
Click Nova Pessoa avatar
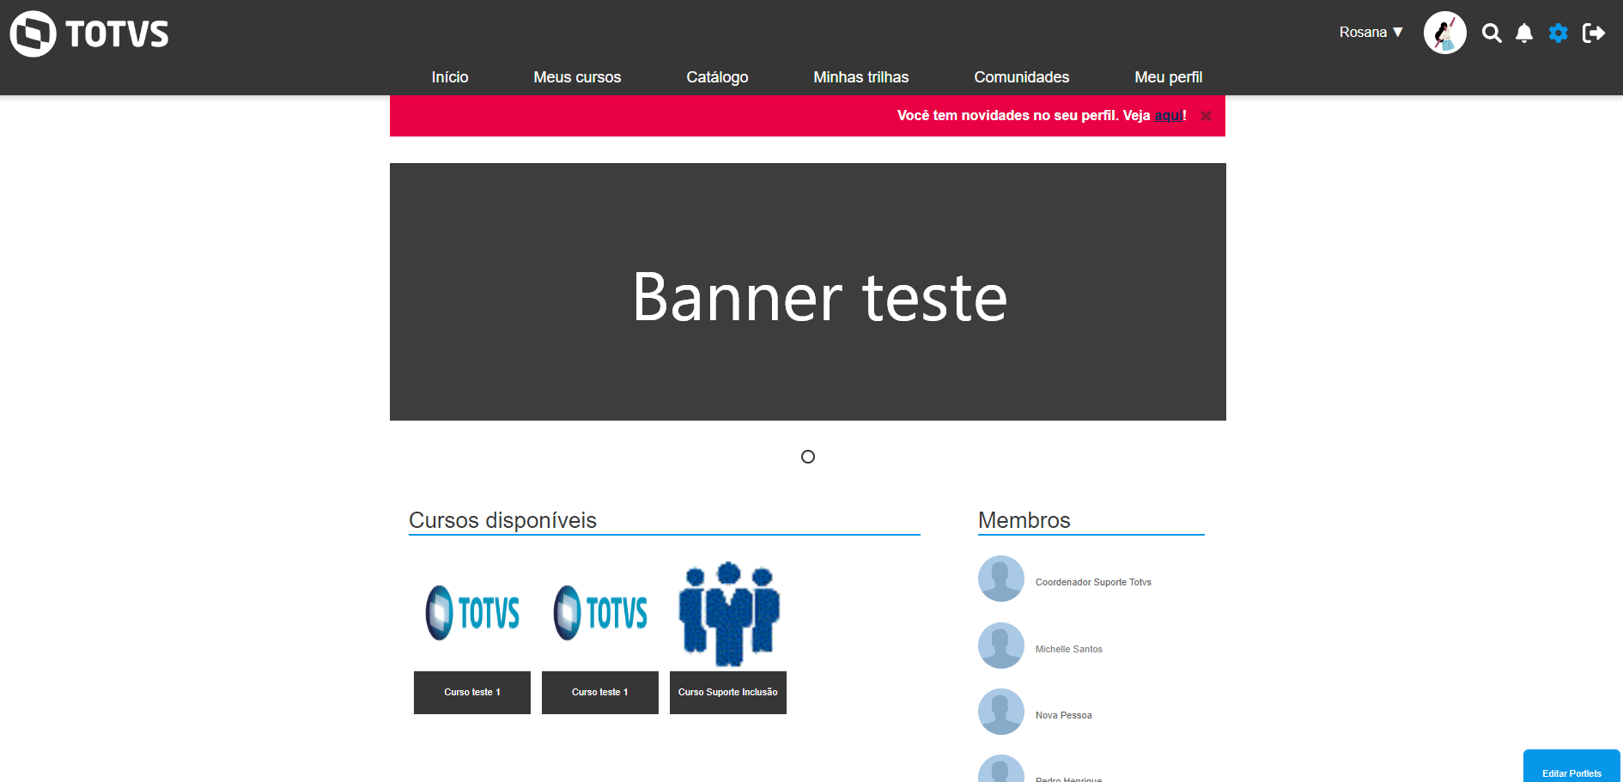pyautogui.click(x=1001, y=712)
